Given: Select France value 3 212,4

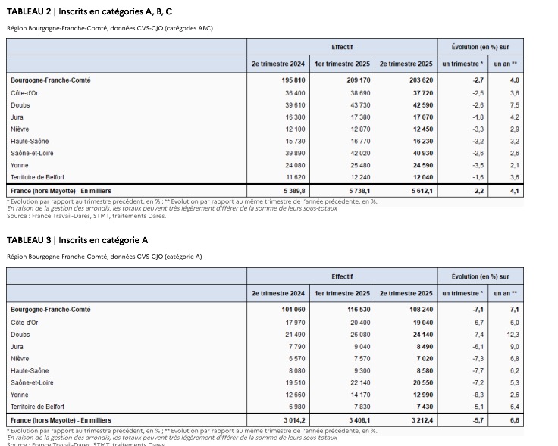Looking at the screenshot, I should tap(422, 420).
